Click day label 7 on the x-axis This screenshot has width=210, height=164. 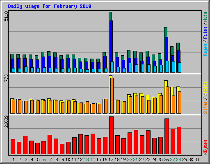coord(50,159)
